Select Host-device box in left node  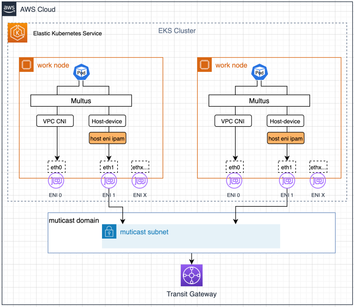click(x=107, y=121)
